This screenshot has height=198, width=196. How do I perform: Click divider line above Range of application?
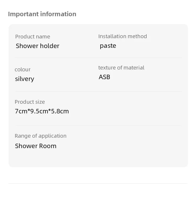click(98, 125)
